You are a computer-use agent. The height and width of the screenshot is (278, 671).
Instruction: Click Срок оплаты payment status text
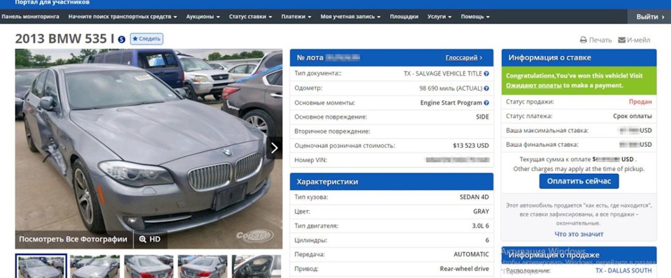point(633,116)
